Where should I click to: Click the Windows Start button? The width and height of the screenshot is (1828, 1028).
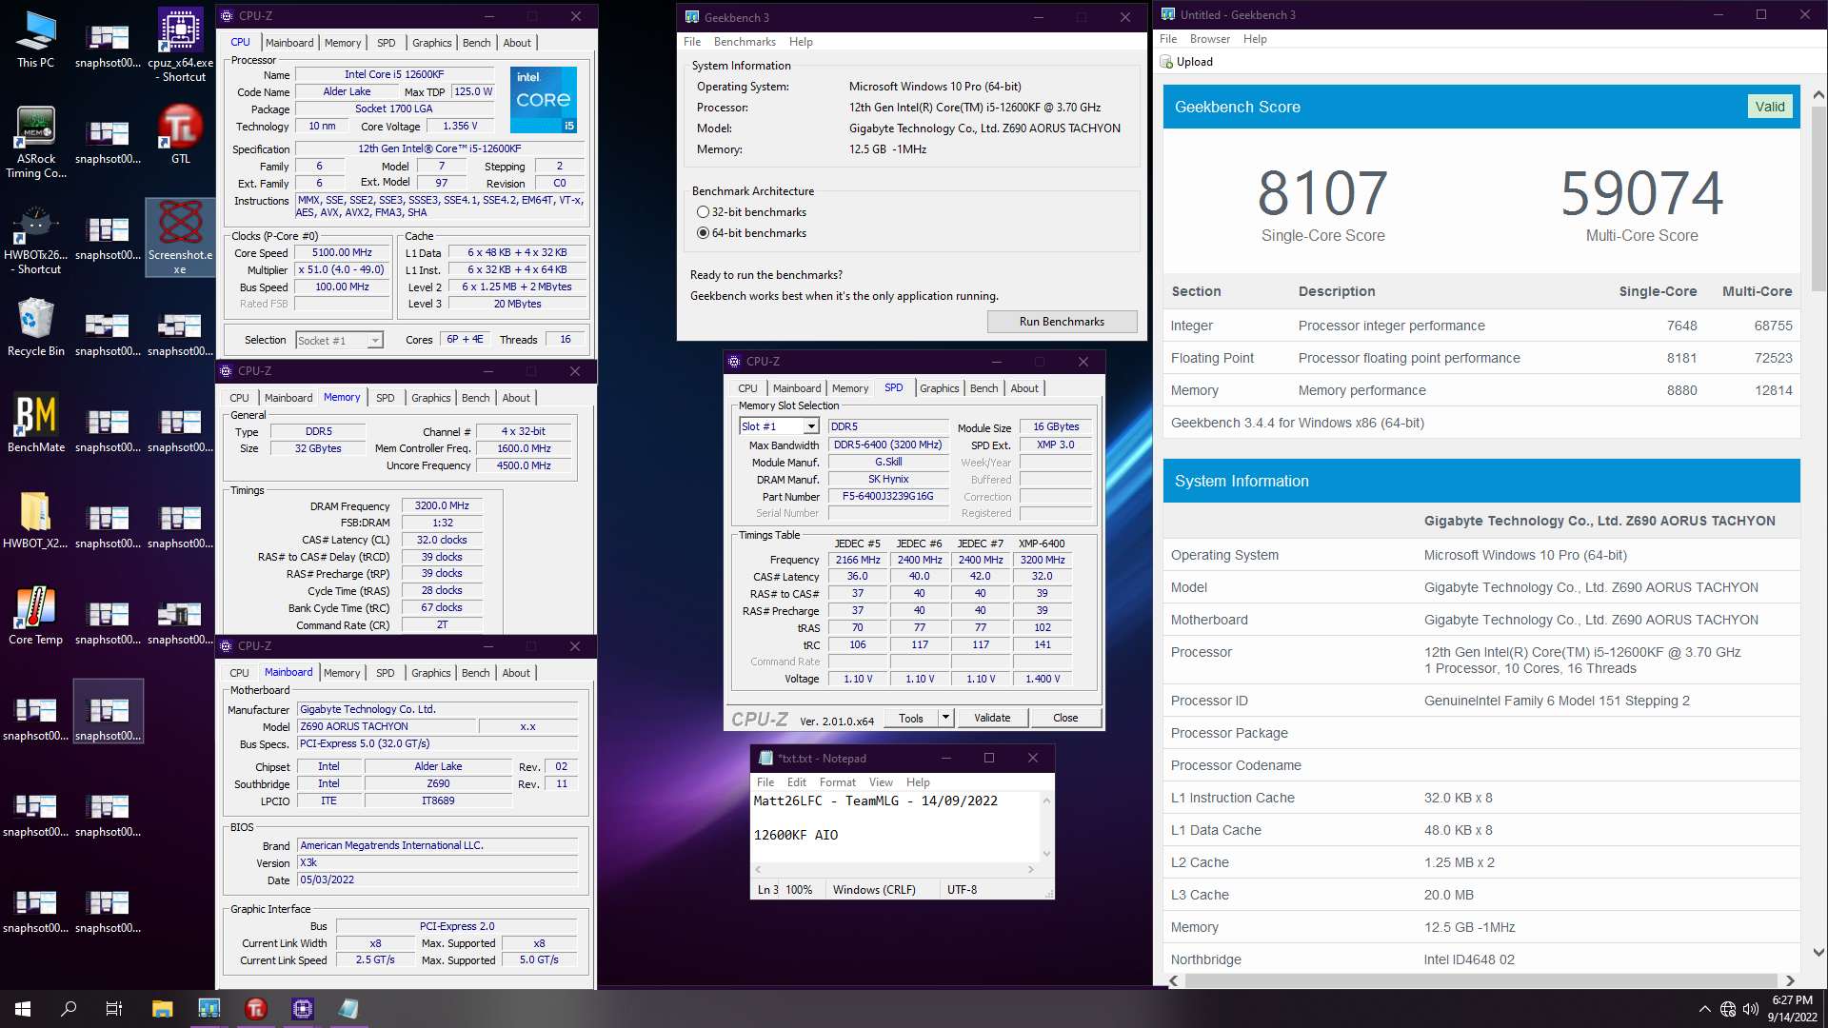pos(23,1009)
